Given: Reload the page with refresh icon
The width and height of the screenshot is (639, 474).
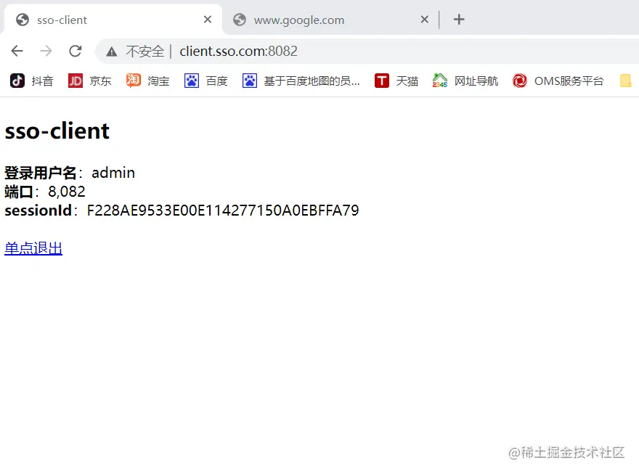Looking at the screenshot, I should click(76, 51).
